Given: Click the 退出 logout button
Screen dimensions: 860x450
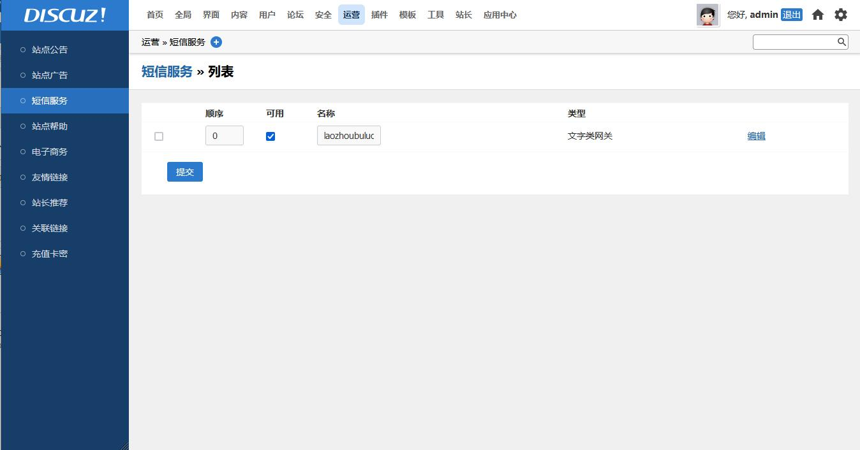Looking at the screenshot, I should pyautogui.click(x=791, y=15).
